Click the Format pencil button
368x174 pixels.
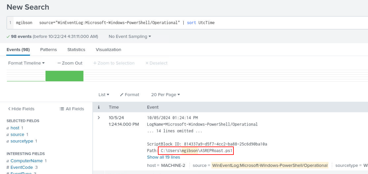[x=129, y=94]
